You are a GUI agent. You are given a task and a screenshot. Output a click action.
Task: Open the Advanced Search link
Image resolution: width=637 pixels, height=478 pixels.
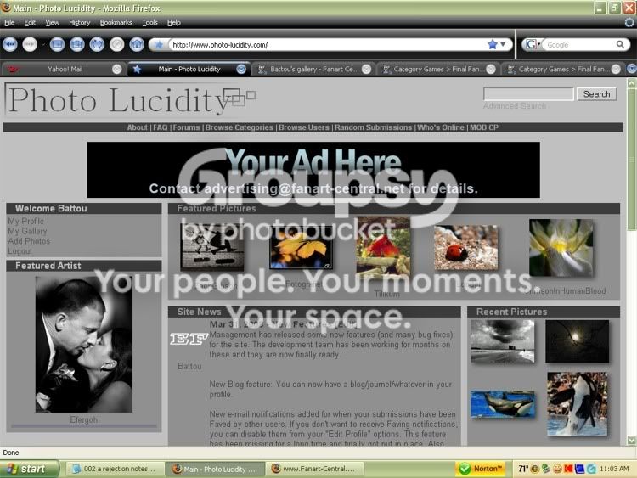(515, 105)
